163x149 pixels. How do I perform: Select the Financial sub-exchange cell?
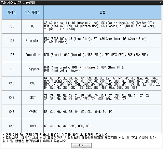click(x=32, y=41)
